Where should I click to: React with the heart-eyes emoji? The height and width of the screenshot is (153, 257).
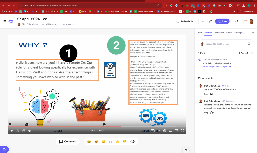[96, 141]
